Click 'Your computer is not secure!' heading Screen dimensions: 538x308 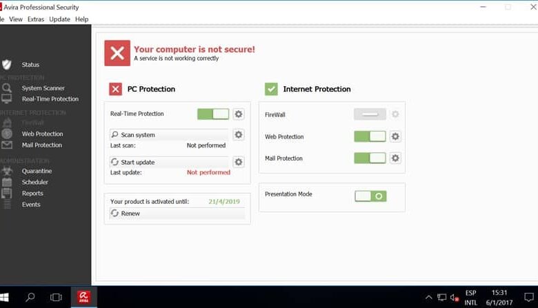(195, 50)
